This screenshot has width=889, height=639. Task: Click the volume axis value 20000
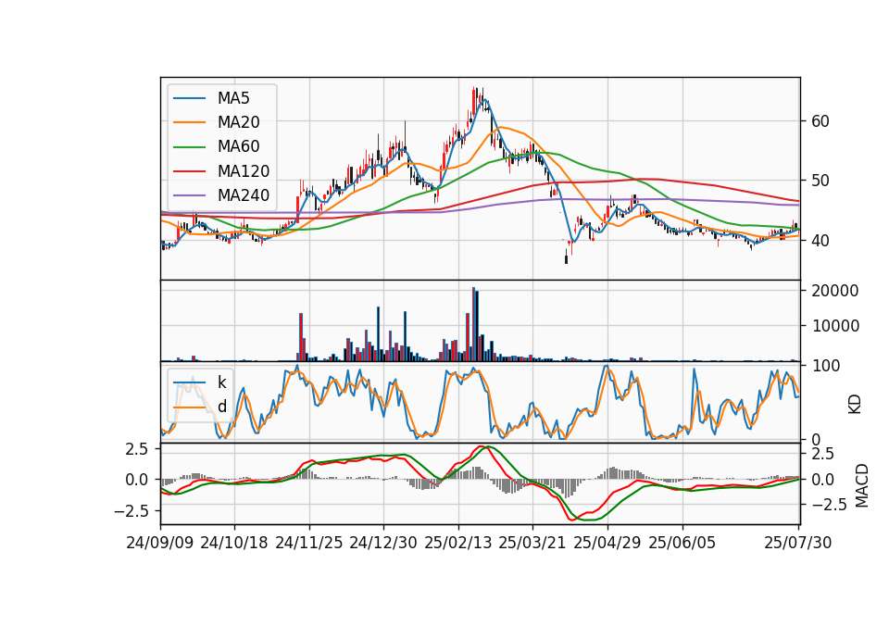(835, 291)
